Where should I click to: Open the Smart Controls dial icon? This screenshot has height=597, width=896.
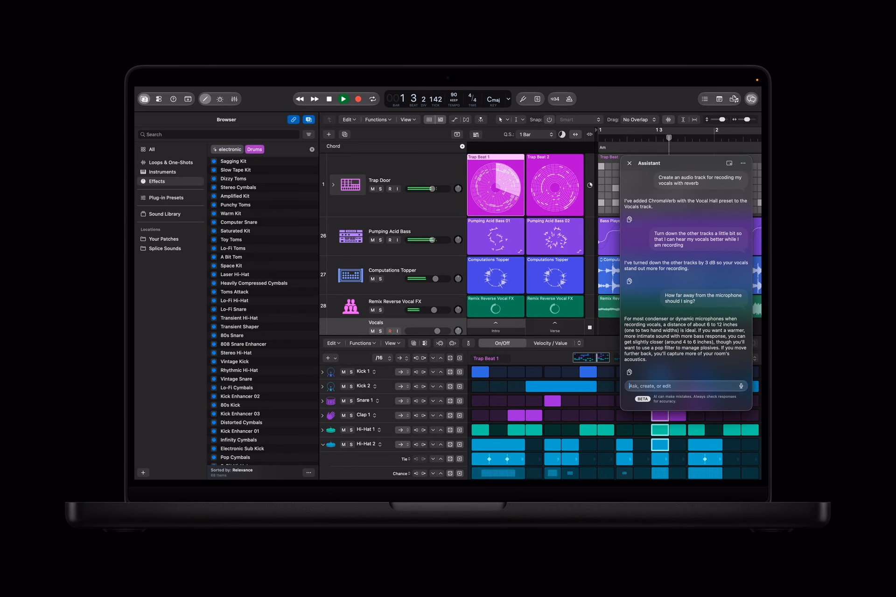[220, 99]
